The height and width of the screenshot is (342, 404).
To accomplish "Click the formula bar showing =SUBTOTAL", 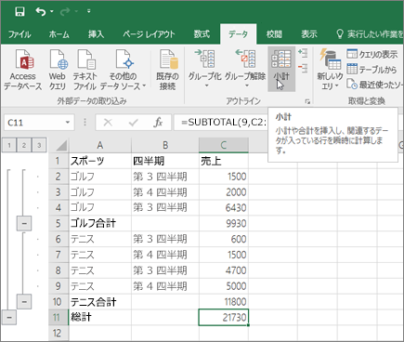I will (x=221, y=123).
